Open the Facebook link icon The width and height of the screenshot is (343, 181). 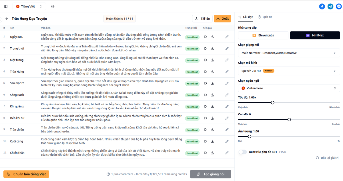pyautogui.click(x=322, y=6)
